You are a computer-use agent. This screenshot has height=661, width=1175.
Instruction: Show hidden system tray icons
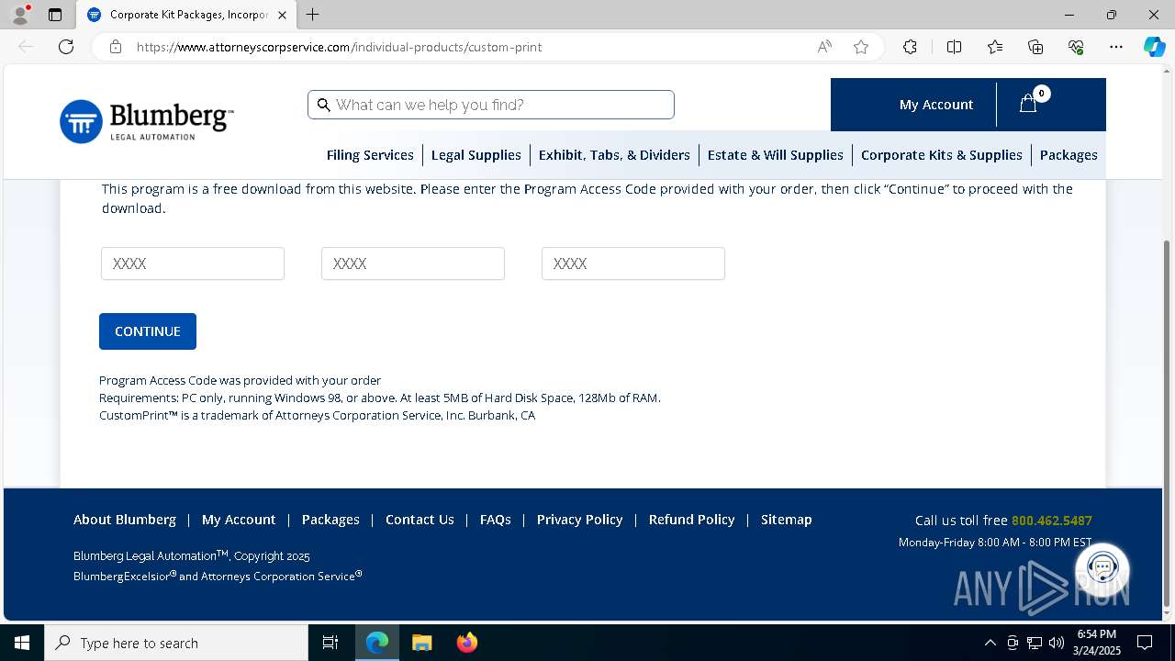(x=990, y=643)
